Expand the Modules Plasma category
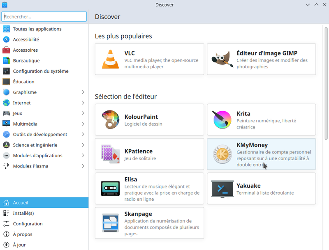 (84, 166)
